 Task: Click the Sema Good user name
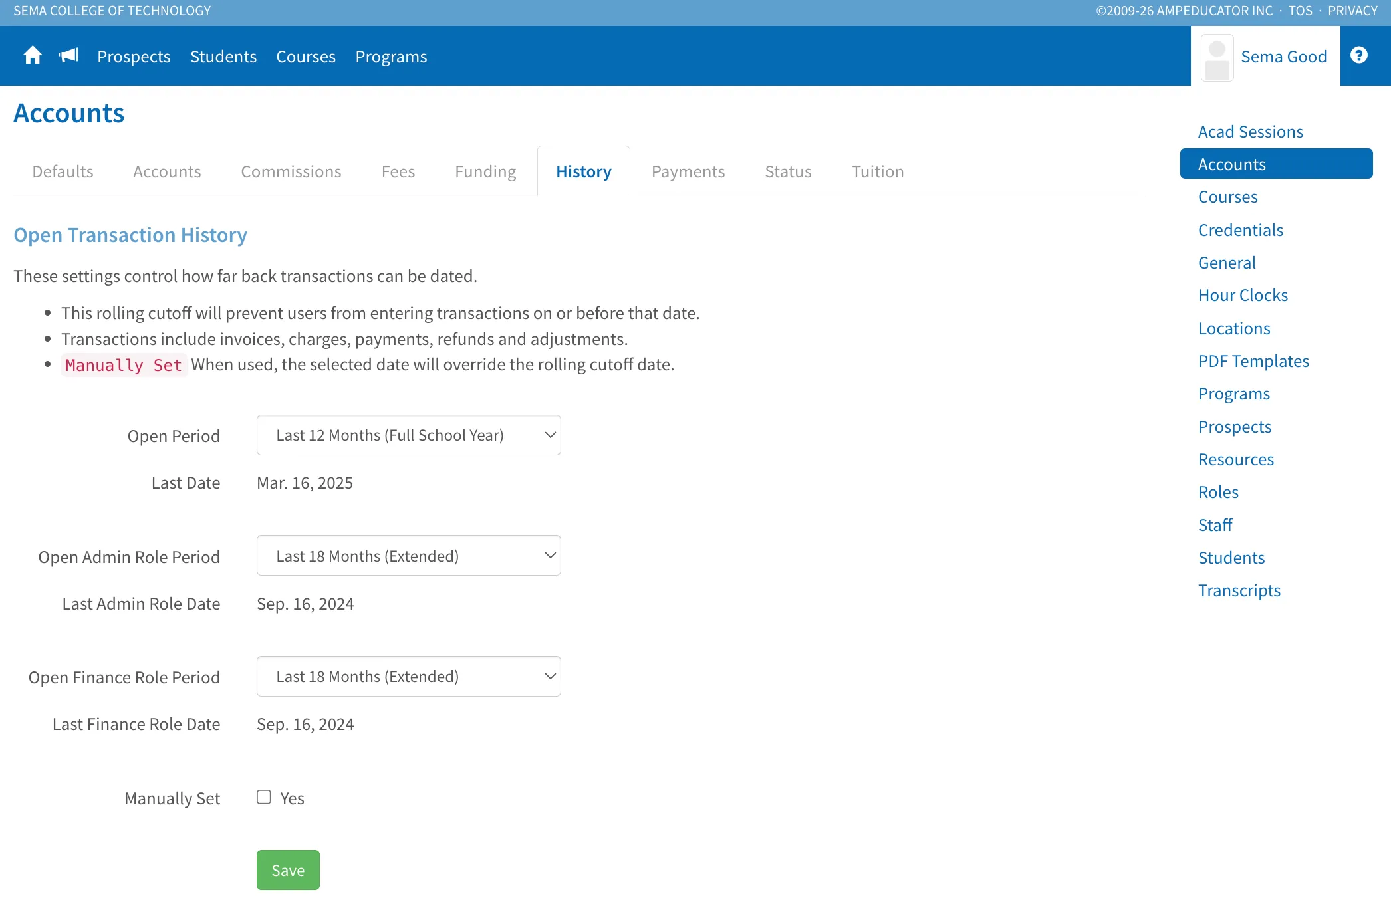1284,57
